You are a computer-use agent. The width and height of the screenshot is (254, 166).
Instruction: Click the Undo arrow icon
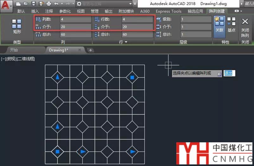[56, 4]
